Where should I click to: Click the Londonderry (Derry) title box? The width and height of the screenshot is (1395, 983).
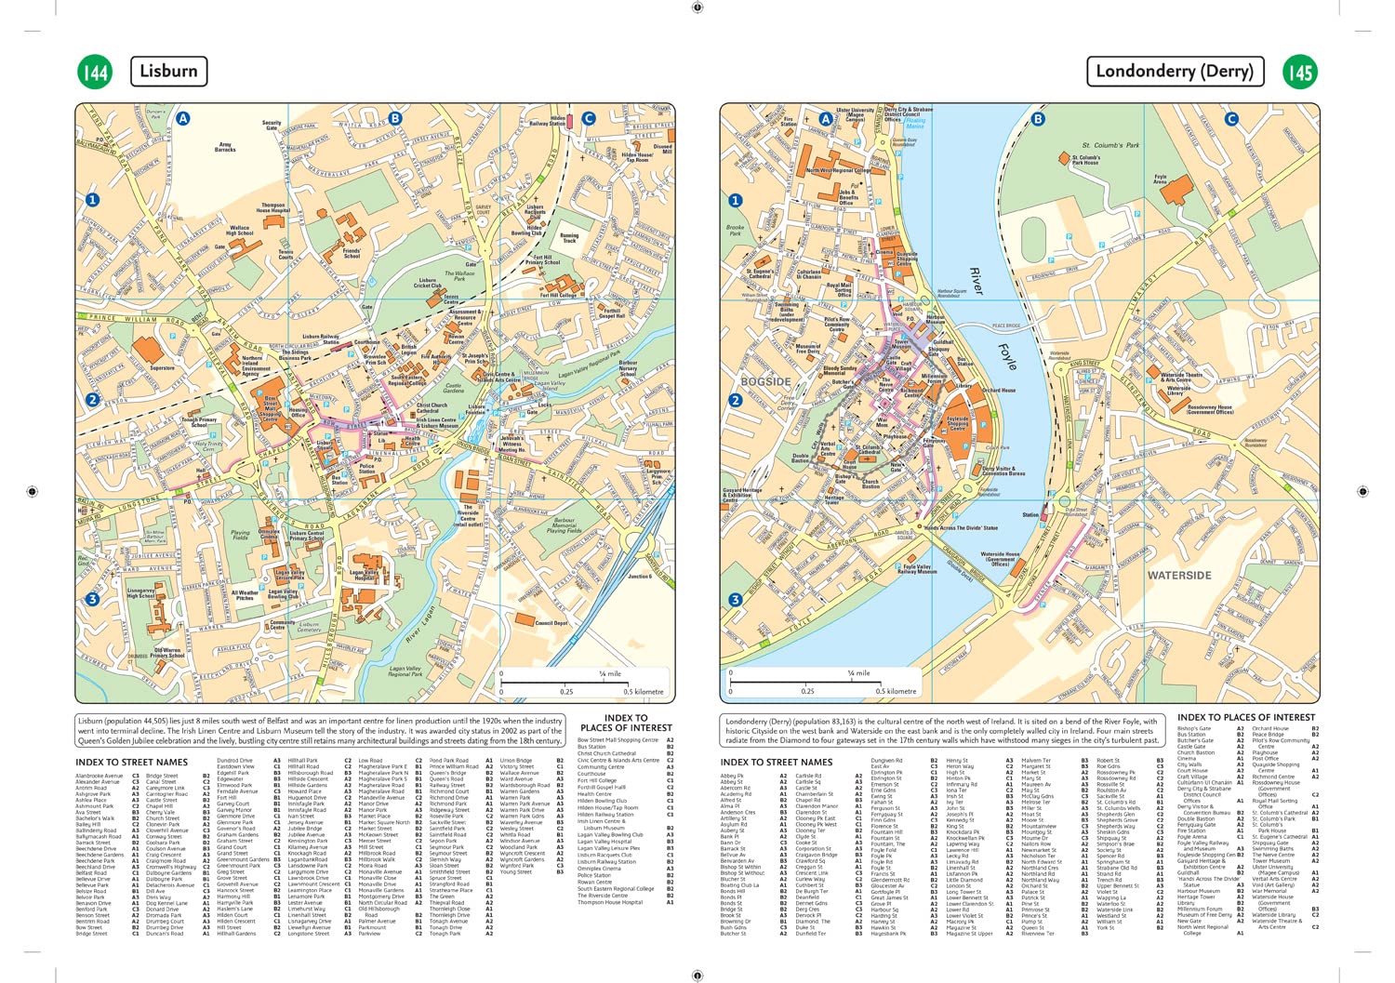(x=1174, y=72)
